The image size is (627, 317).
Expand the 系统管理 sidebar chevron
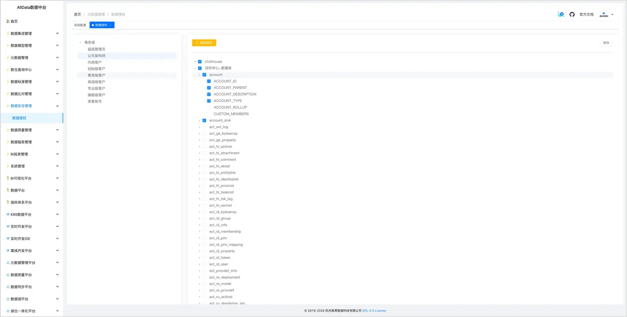57,166
